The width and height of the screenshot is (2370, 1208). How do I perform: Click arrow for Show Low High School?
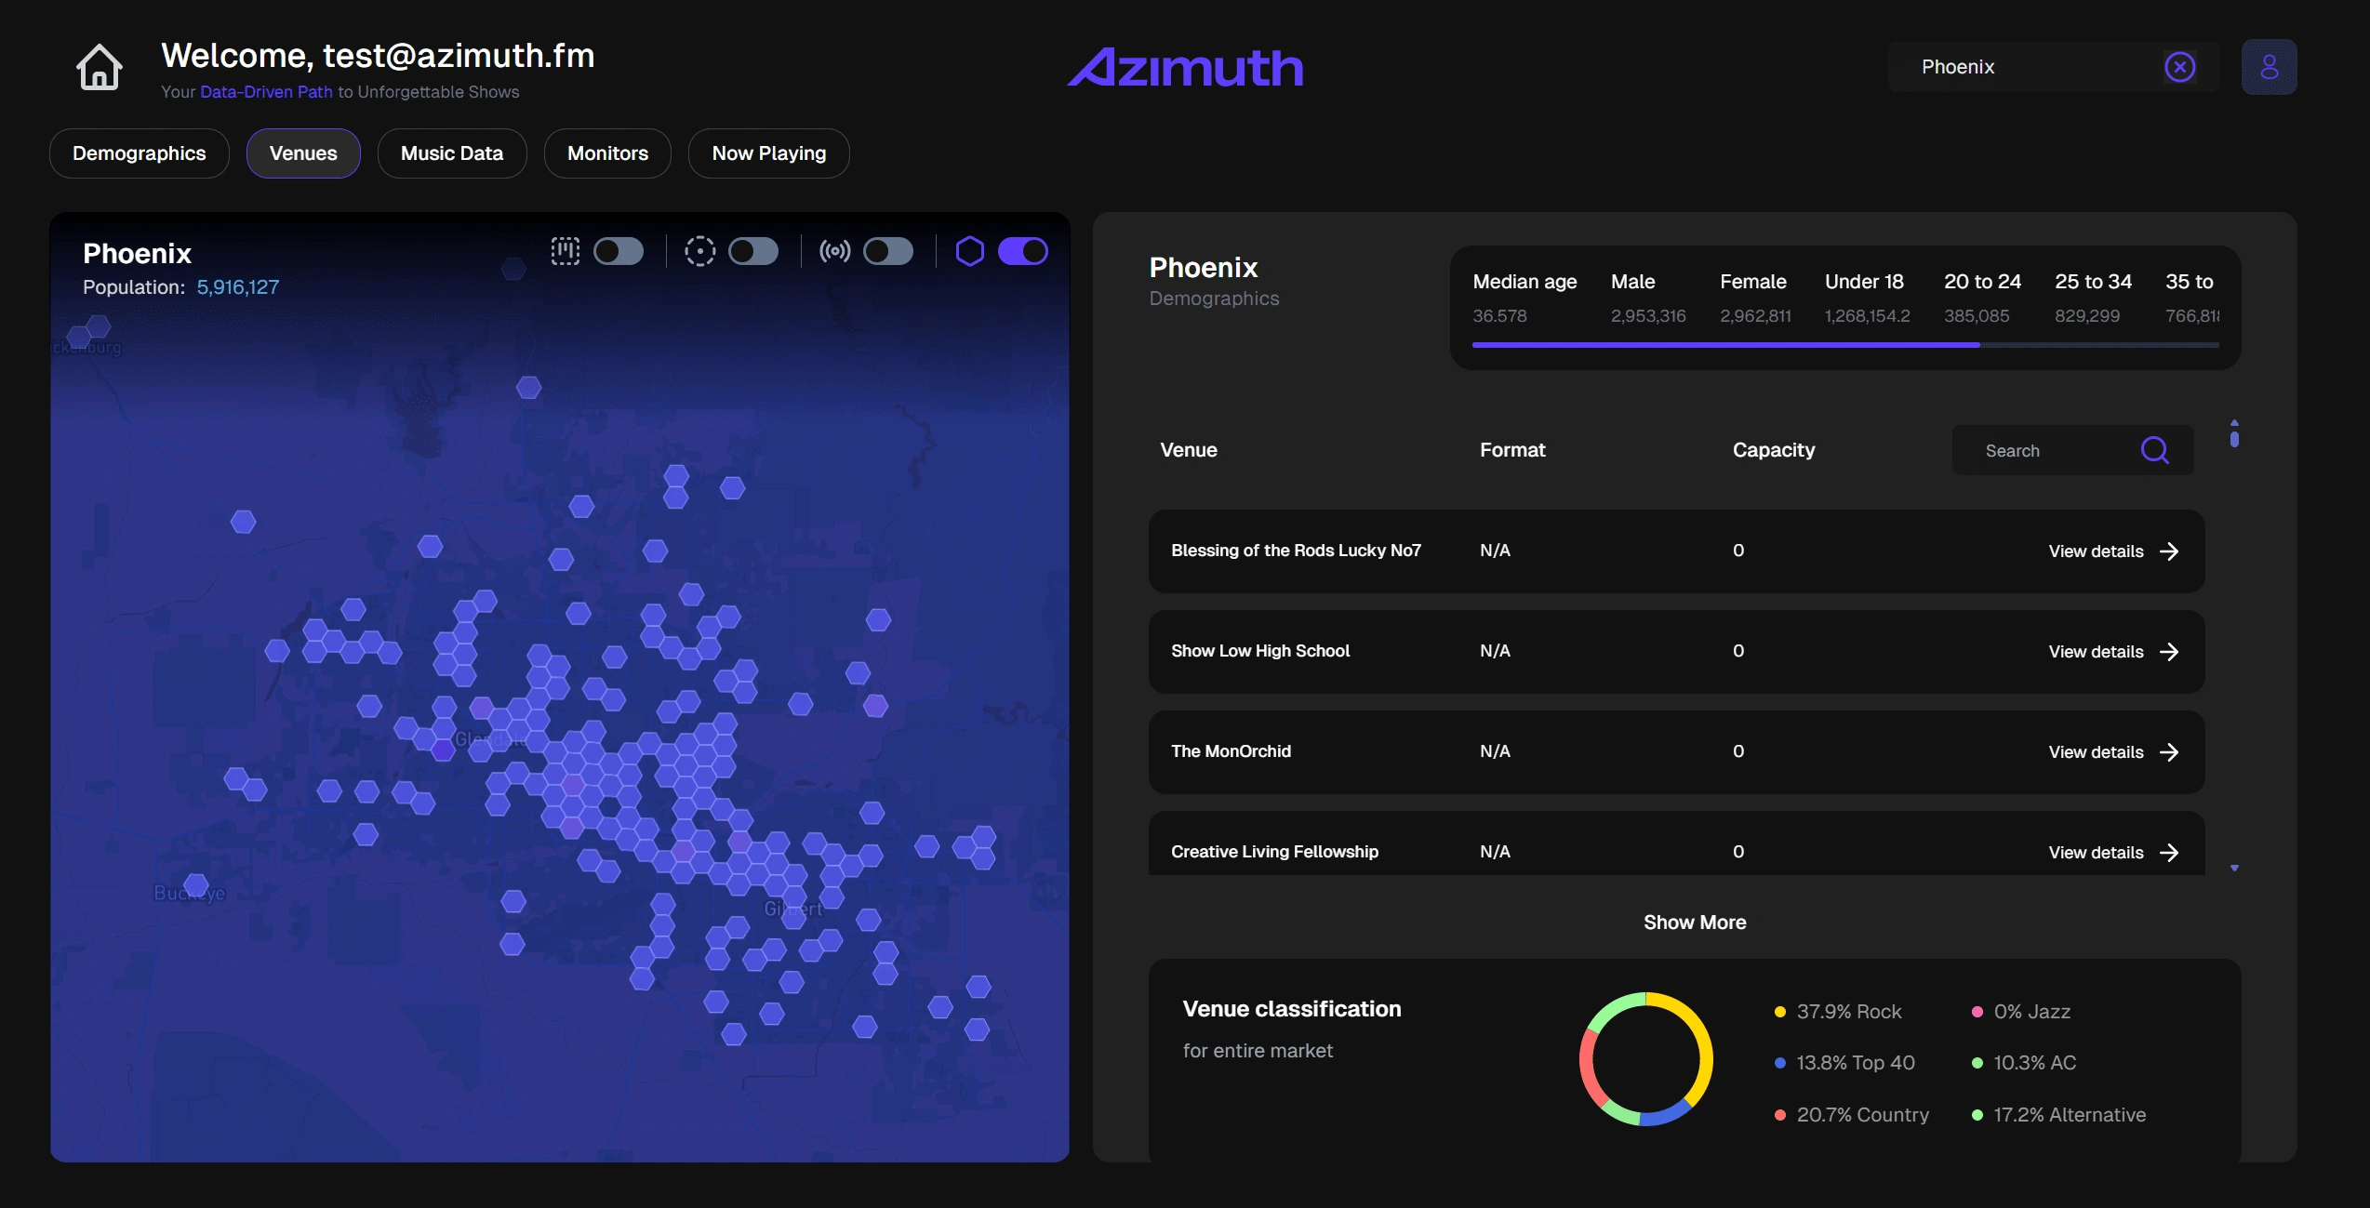[x=2169, y=652]
